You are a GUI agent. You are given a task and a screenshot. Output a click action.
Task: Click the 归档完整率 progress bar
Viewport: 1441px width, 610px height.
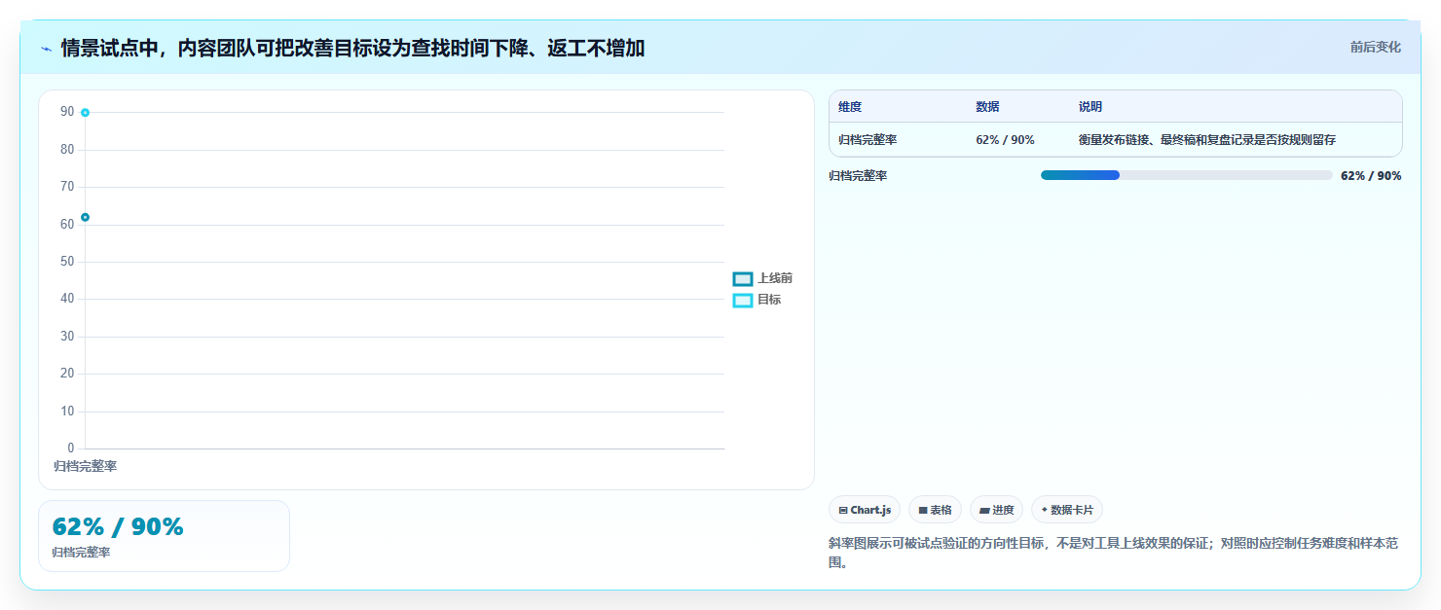point(1186,175)
